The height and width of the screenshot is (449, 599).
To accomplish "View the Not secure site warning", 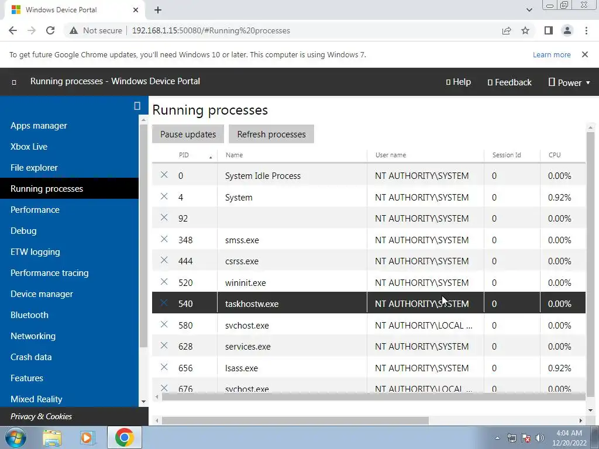I will tap(97, 30).
